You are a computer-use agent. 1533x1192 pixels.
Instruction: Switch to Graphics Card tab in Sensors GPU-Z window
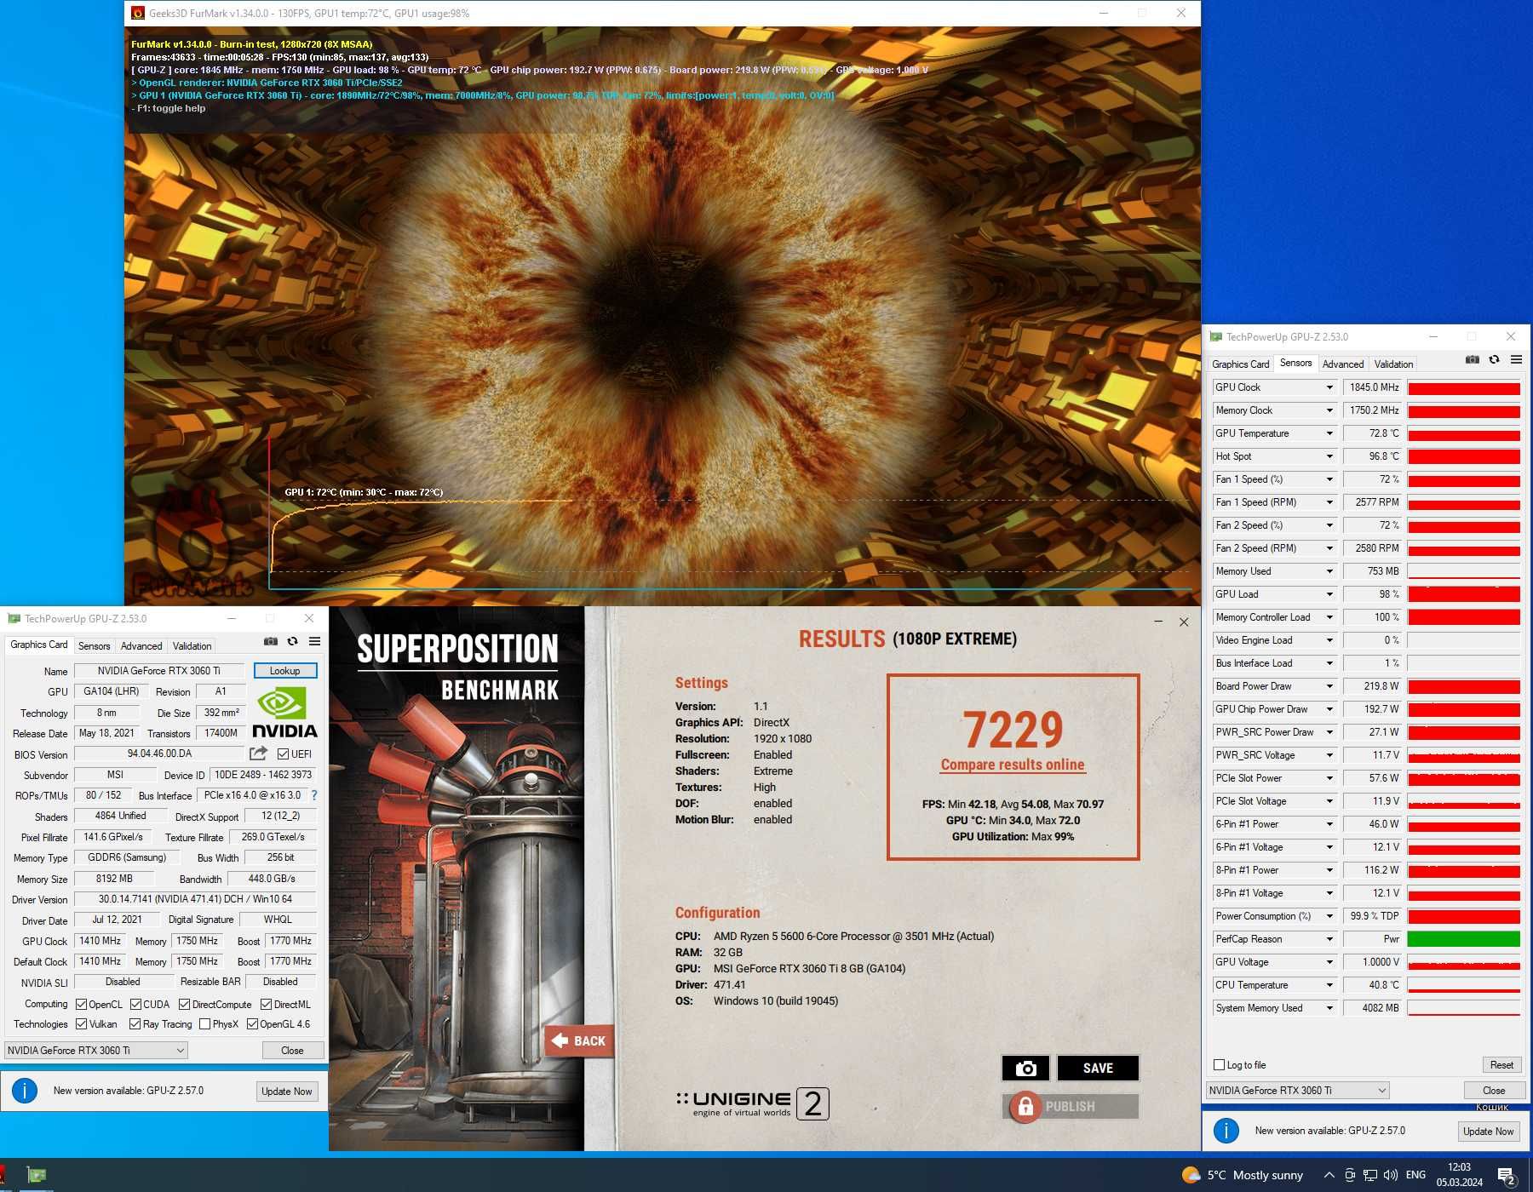tap(1241, 364)
